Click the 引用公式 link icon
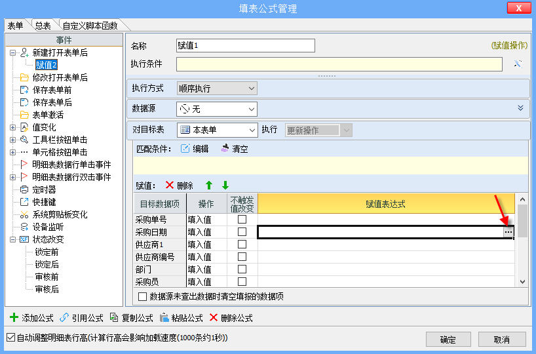 tap(64, 317)
